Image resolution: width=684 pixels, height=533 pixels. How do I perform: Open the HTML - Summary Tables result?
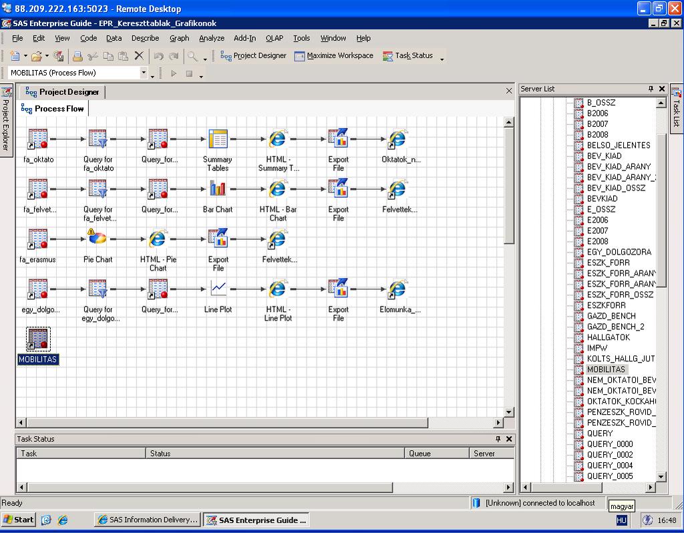point(277,139)
